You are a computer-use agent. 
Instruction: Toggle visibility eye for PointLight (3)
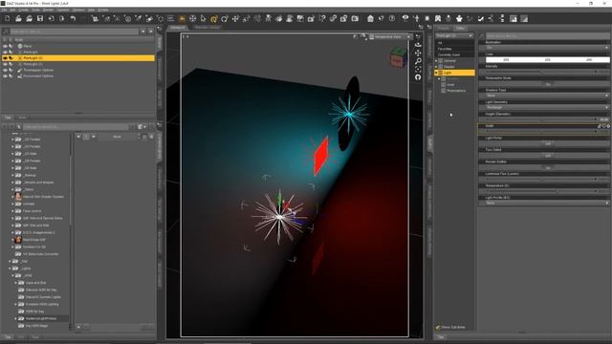point(5,64)
